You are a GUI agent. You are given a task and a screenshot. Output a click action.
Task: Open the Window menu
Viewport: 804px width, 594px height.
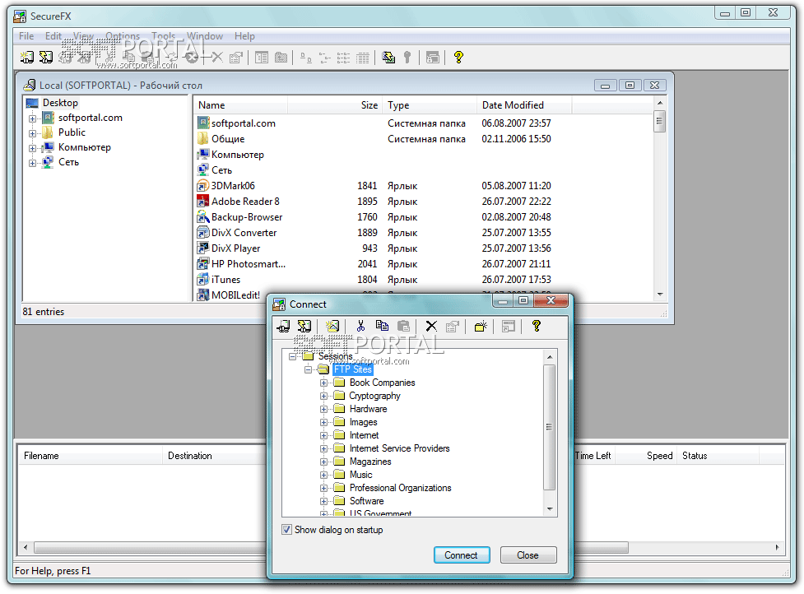[x=205, y=36]
